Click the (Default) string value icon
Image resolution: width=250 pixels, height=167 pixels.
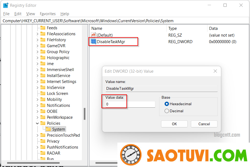[x=94, y=35]
